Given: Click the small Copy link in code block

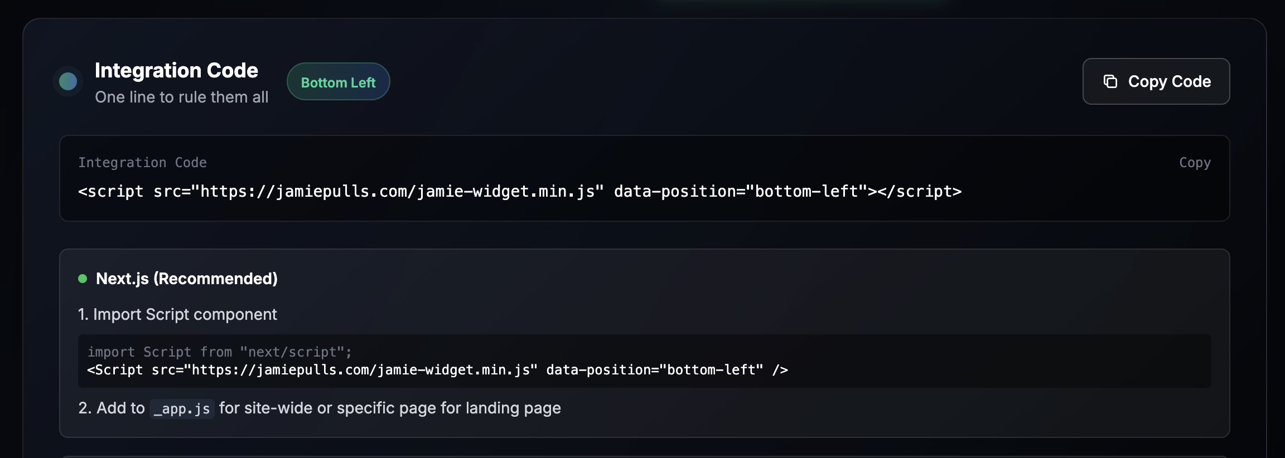Looking at the screenshot, I should coord(1195,163).
